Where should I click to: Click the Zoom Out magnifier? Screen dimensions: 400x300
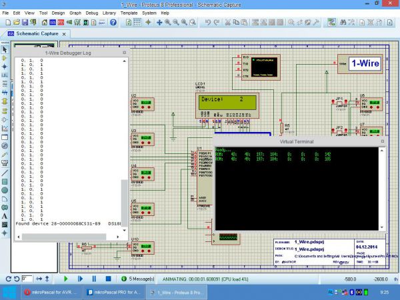point(176,23)
